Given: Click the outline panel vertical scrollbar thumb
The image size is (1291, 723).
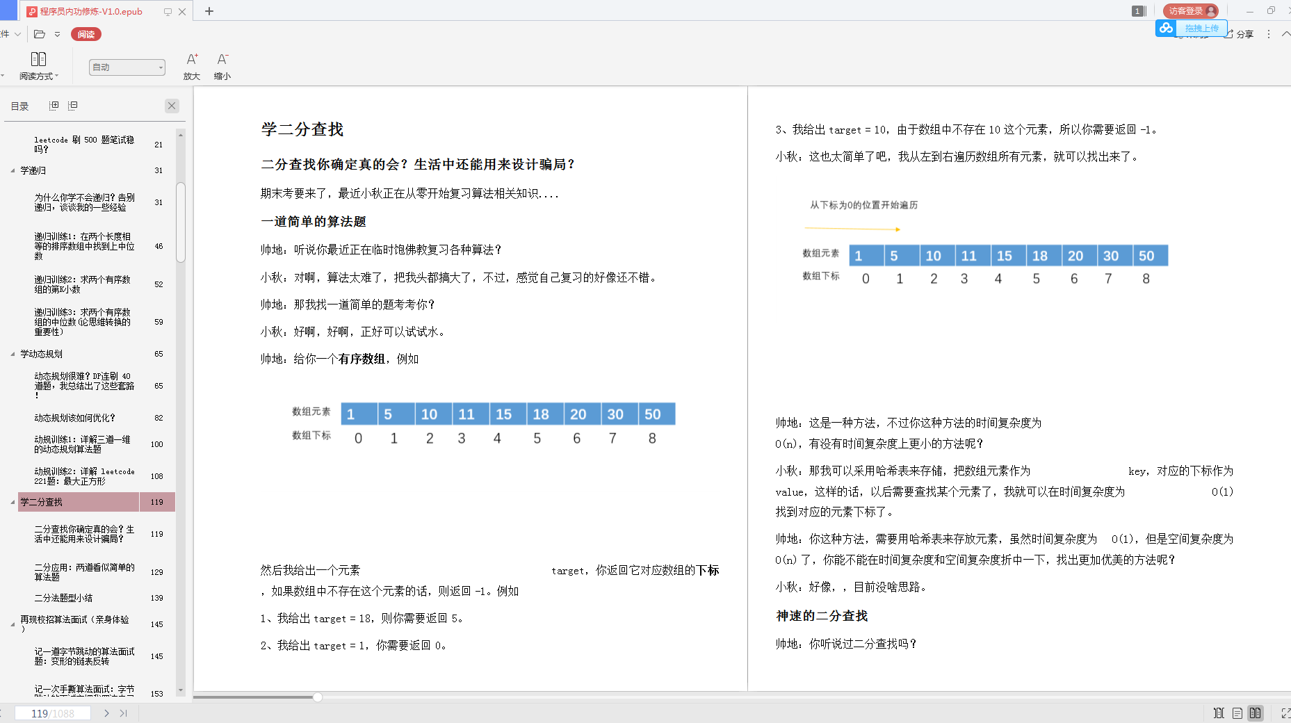Looking at the screenshot, I should pyautogui.click(x=181, y=222).
